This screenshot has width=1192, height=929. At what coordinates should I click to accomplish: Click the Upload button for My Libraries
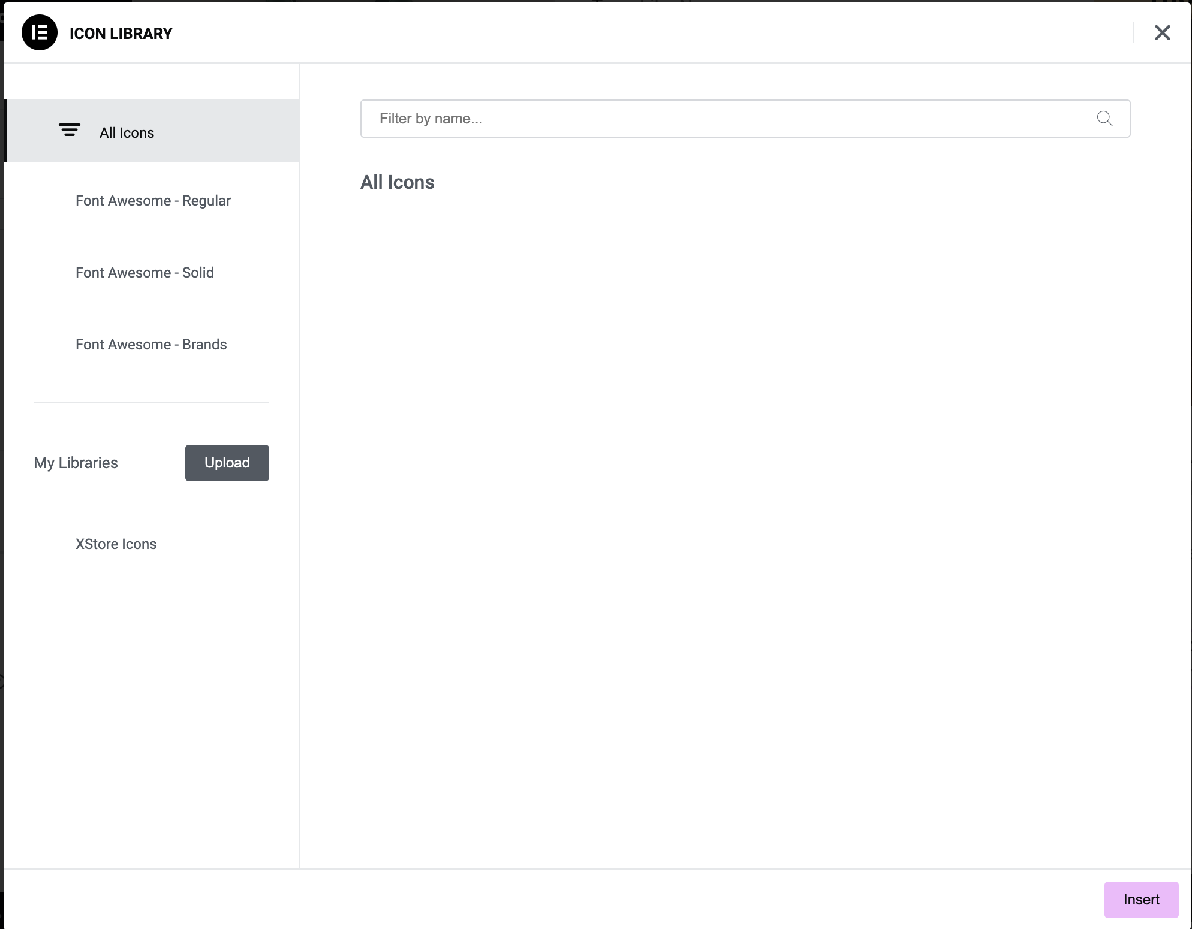227,463
